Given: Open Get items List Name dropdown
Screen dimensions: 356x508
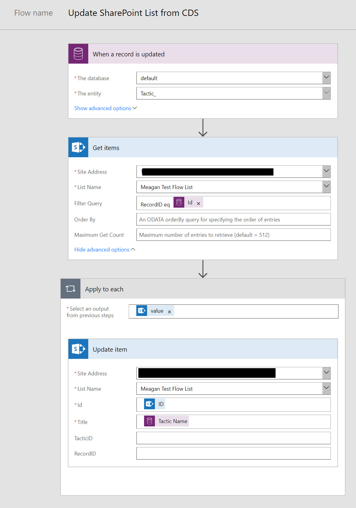Looking at the screenshot, I should click(x=326, y=187).
